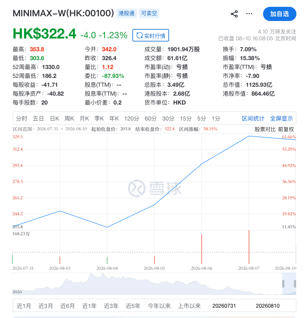Click the 振幅 value 15.38%

click(x=250, y=58)
